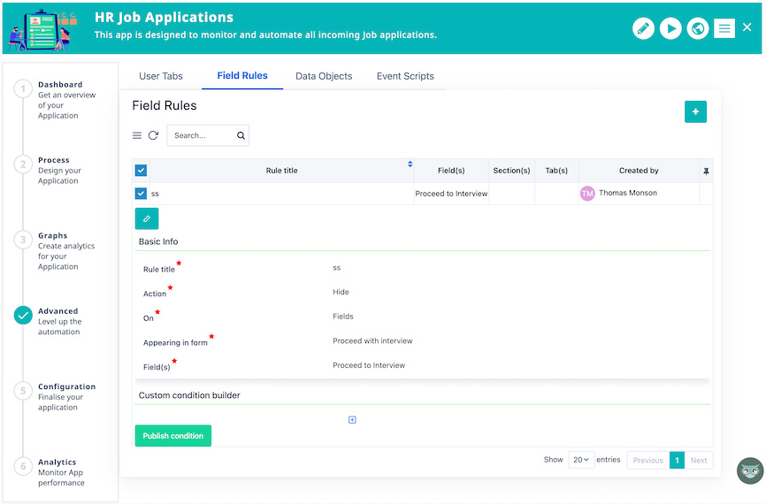Click step circle number 6
Image resolution: width=766 pixels, height=504 pixels.
coord(23,466)
